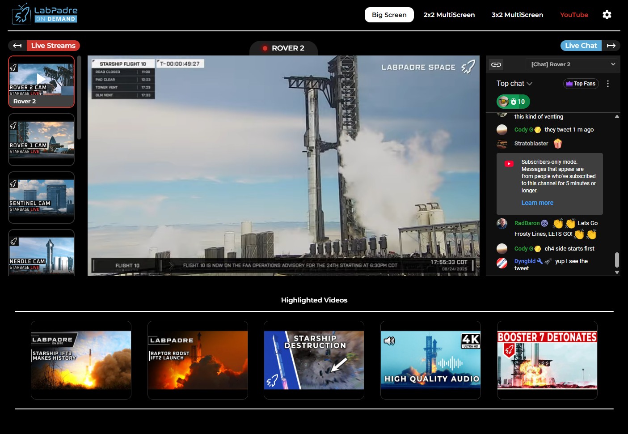Toggle the Top Fans chat filter
This screenshot has height=434, width=628.
(581, 83)
